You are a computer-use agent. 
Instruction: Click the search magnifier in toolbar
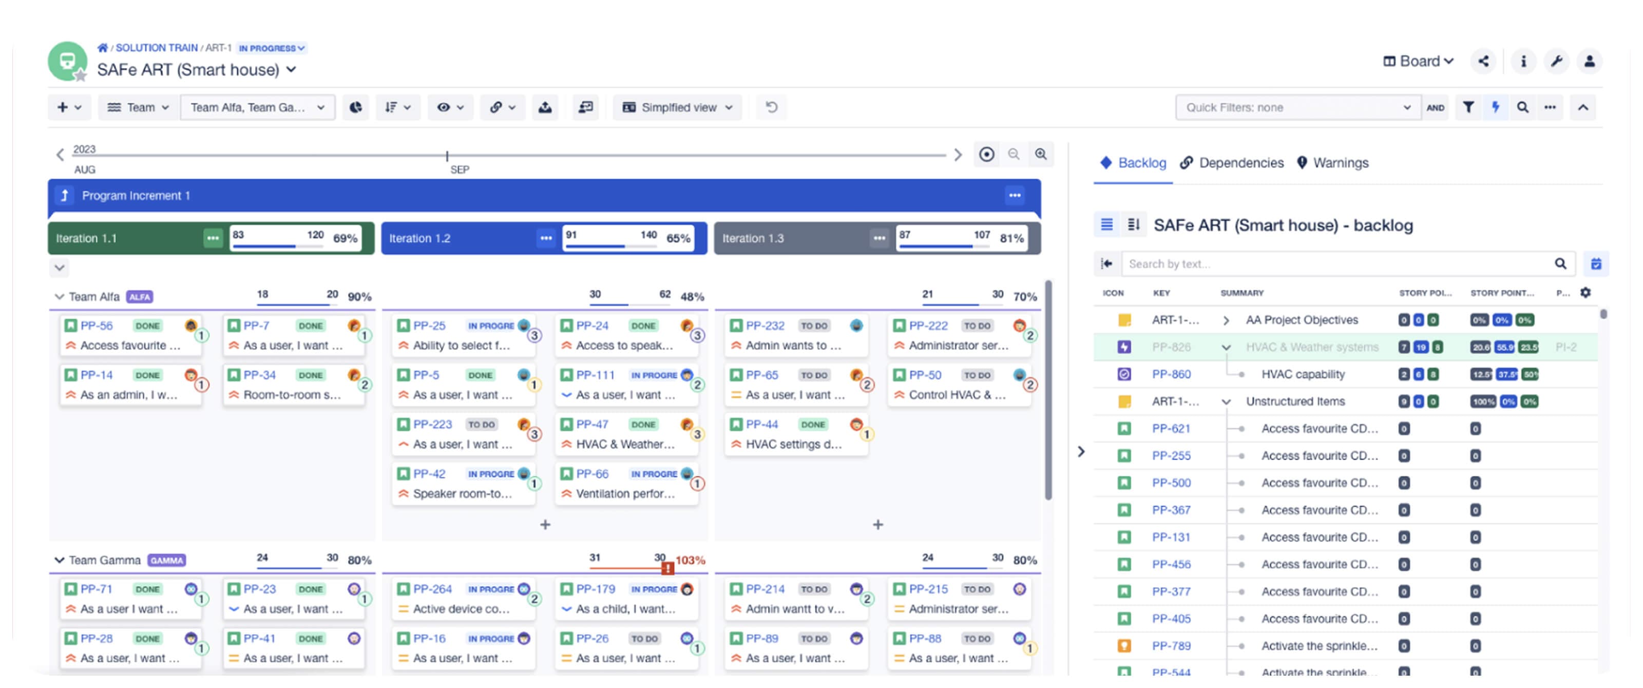click(1522, 107)
